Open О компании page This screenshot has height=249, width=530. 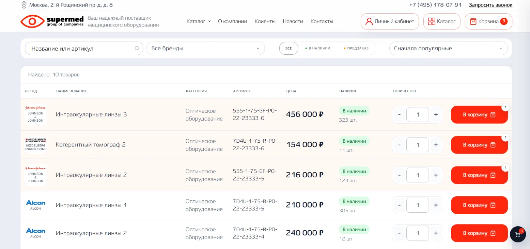[233, 21]
